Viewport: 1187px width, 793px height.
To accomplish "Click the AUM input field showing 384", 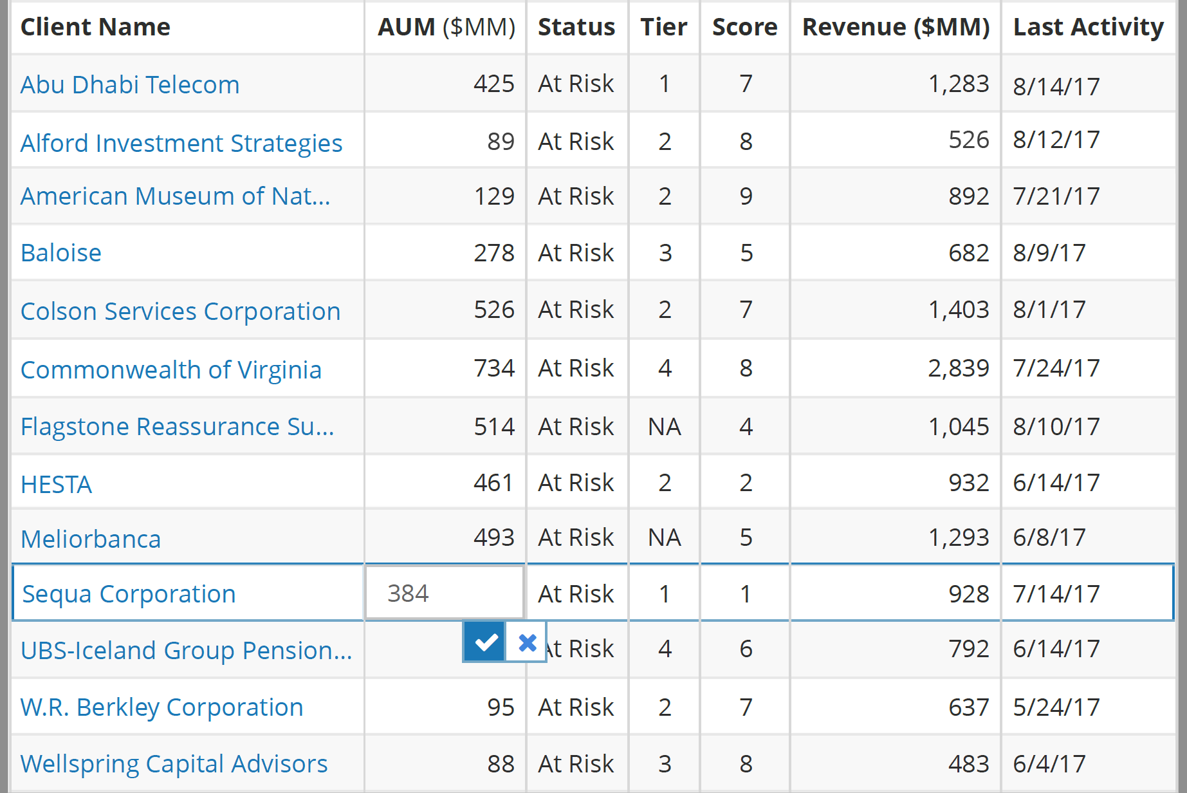I will 445,593.
